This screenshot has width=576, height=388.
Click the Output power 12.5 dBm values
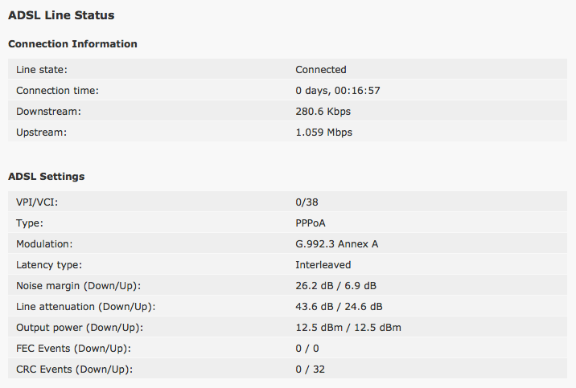tap(348, 328)
